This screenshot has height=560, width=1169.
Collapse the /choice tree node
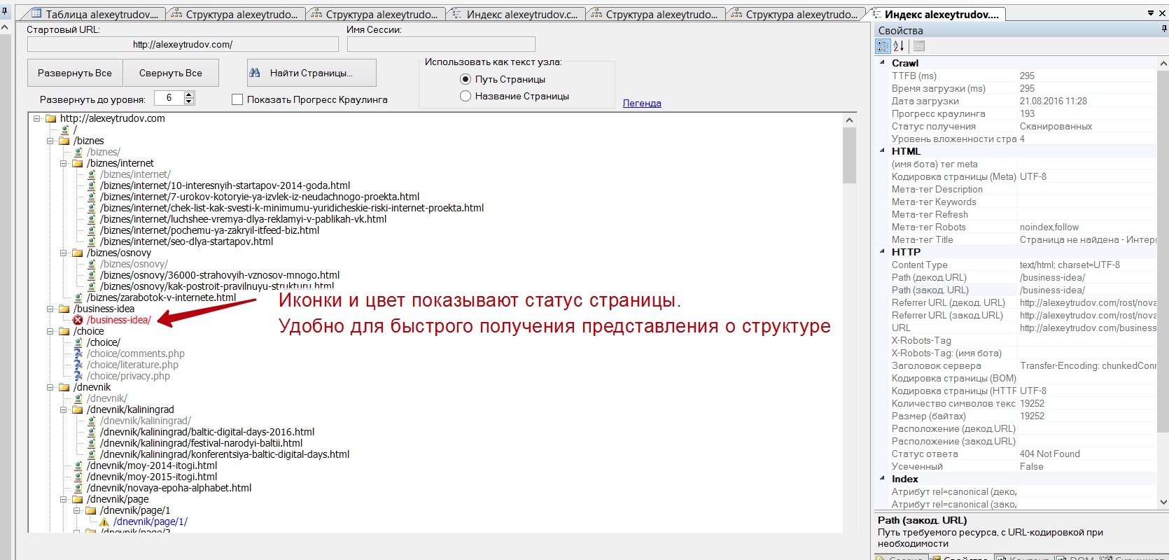(50, 331)
